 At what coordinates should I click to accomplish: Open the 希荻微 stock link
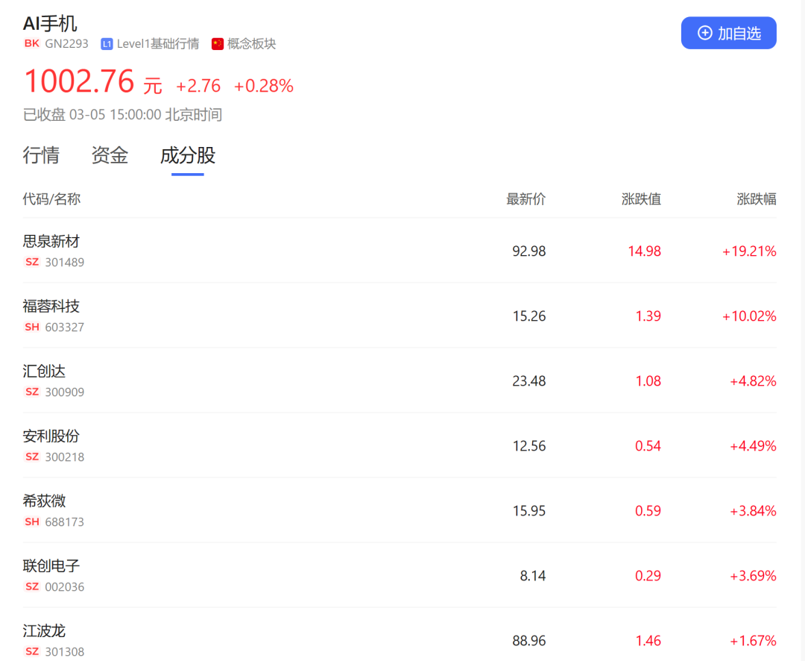(x=44, y=501)
